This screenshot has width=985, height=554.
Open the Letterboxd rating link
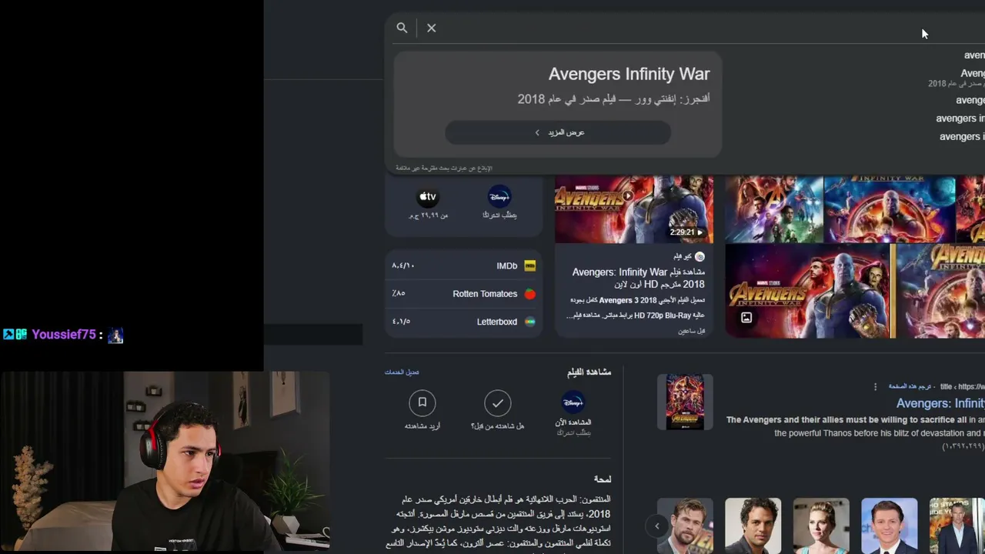click(463, 322)
